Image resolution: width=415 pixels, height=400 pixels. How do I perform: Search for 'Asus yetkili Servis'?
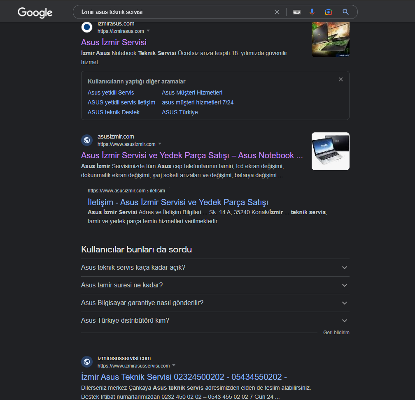click(x=111, y=93)
